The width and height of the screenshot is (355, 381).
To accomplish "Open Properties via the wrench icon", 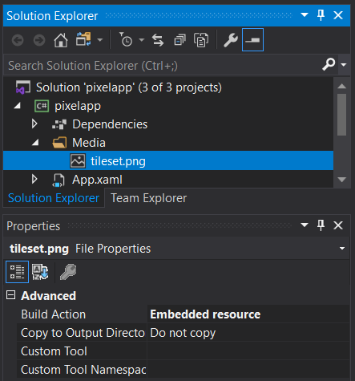I will [x=231, y=40].
